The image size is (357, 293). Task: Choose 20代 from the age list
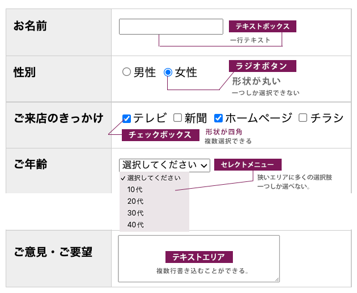(x=136, y=202)
